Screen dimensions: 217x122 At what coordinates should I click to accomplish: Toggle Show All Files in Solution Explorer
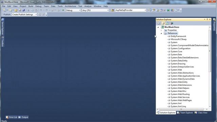pos(163,23)
